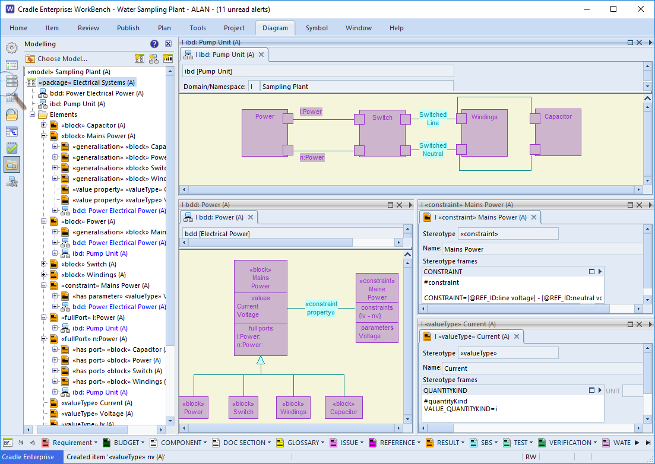The width and height of the screenshot is (655, 464).
Task: Click the new diagram icon beside Choose Model
Action: point(154,59)
